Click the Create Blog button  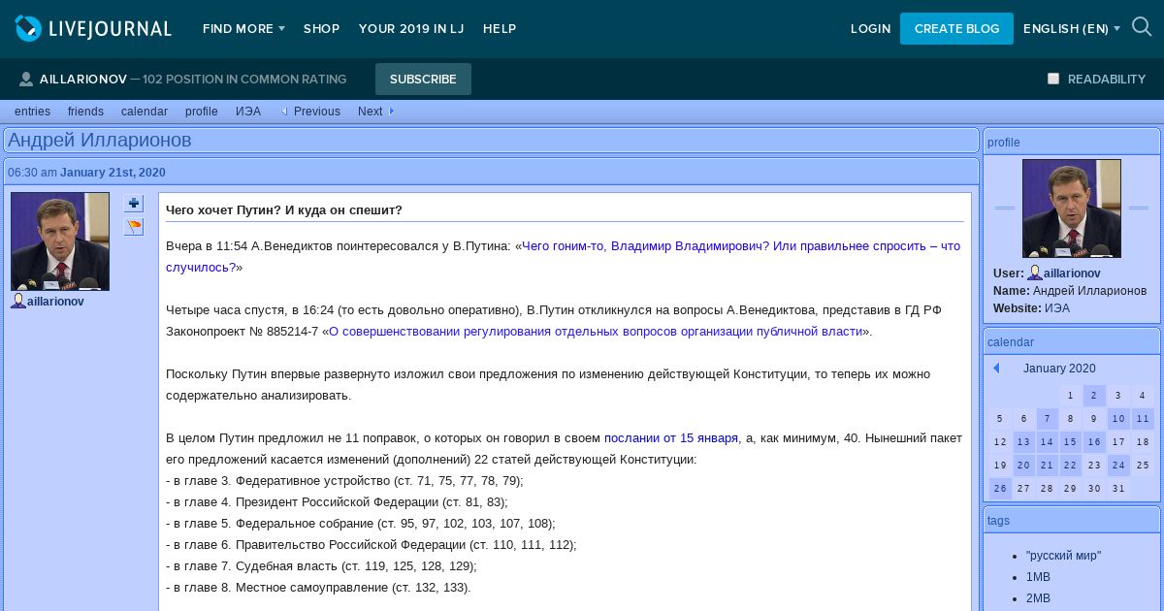(x=956, y=29)
